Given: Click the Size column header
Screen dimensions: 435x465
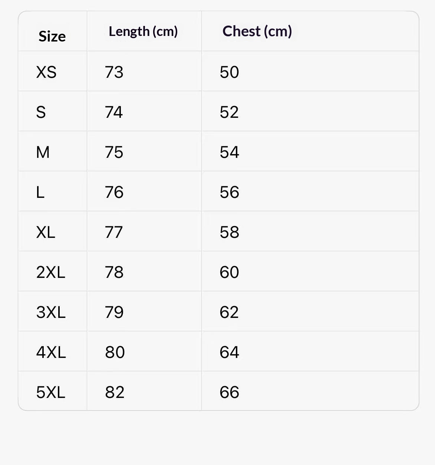Looking at the screenshot, I should 52,36.
